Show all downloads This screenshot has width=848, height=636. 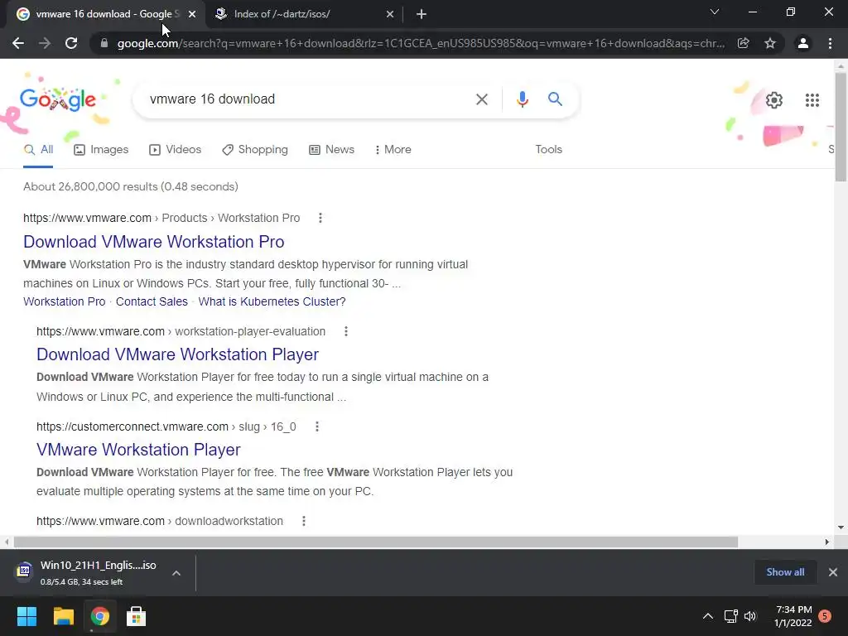coord(785,572)
